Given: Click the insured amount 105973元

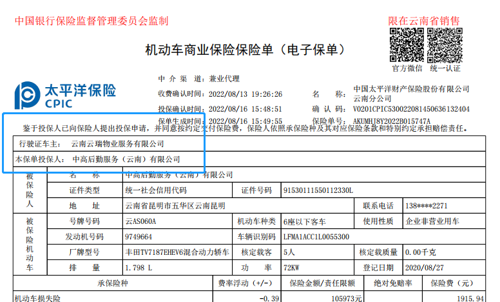Looking at the screenshot, I should [338, 298].
